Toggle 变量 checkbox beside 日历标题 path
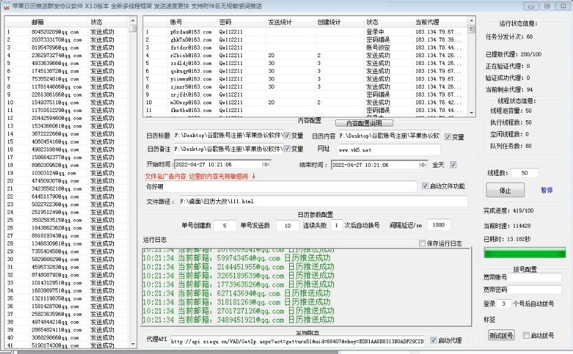Screen dimensions: 573x354 coord(287,135)
